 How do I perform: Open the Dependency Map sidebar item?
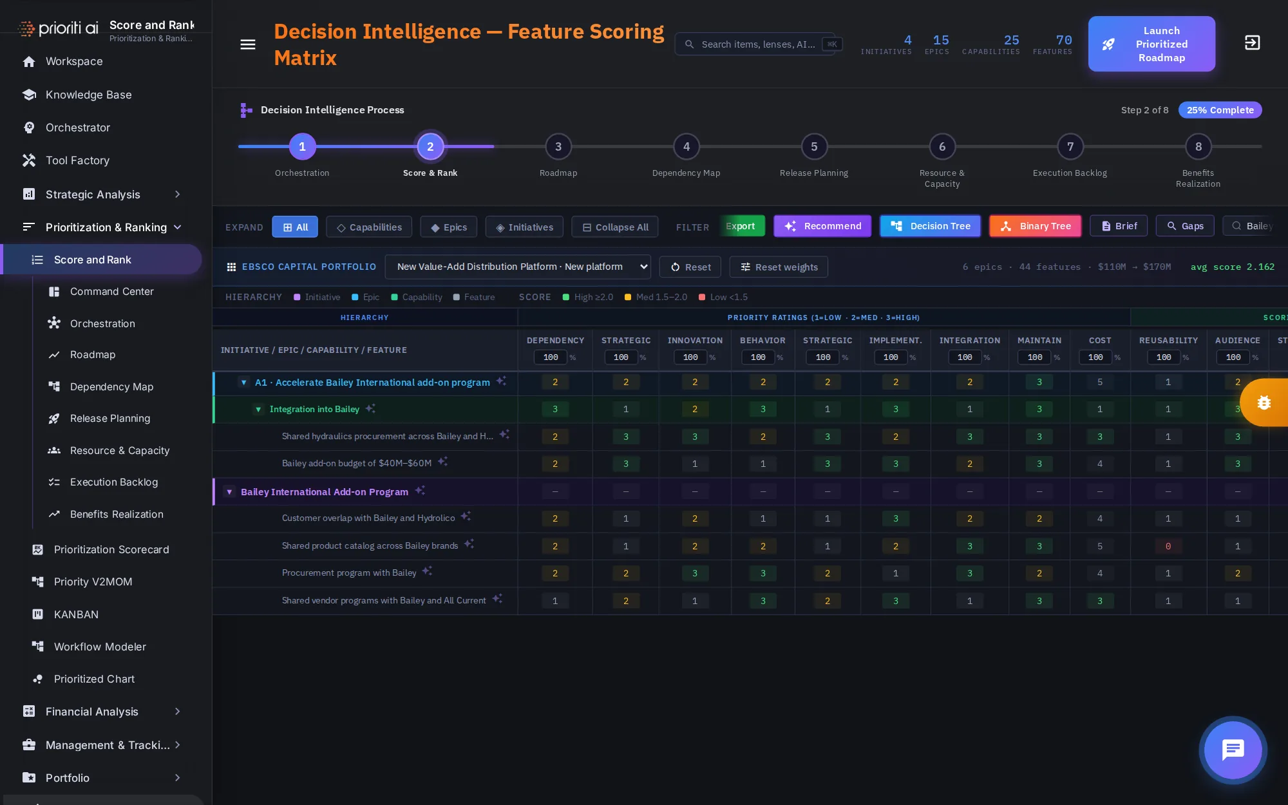(x=111, y=387)
